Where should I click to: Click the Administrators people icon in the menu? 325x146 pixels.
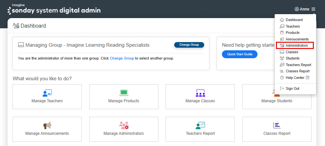[x=282, y=45]
